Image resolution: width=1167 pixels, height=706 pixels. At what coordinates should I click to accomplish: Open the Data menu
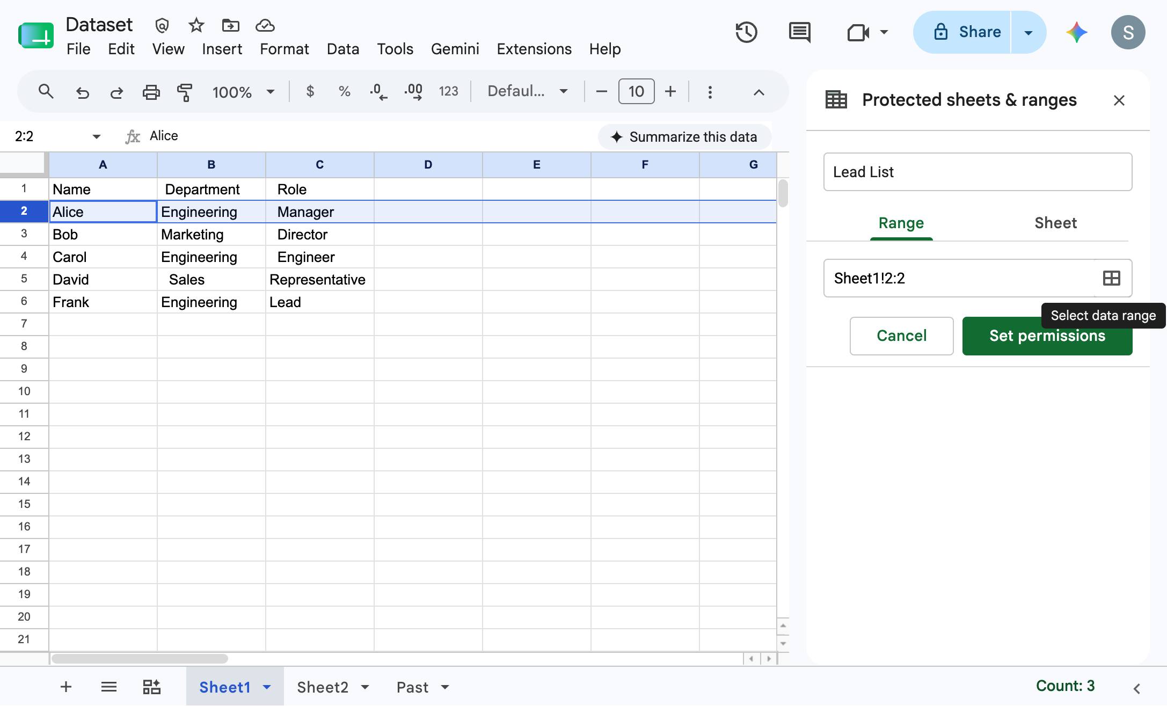pos(343,49)
